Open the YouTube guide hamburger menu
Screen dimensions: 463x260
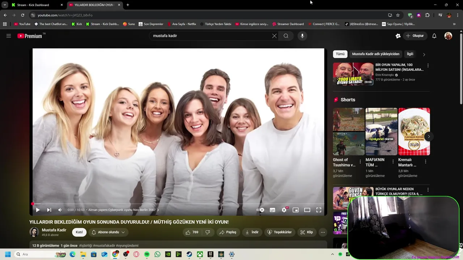click(x=9, y=36)
